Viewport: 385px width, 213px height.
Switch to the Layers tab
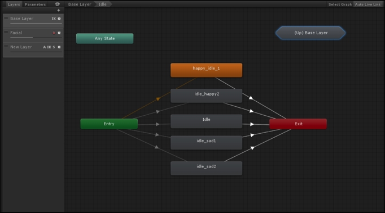[14, 4]
